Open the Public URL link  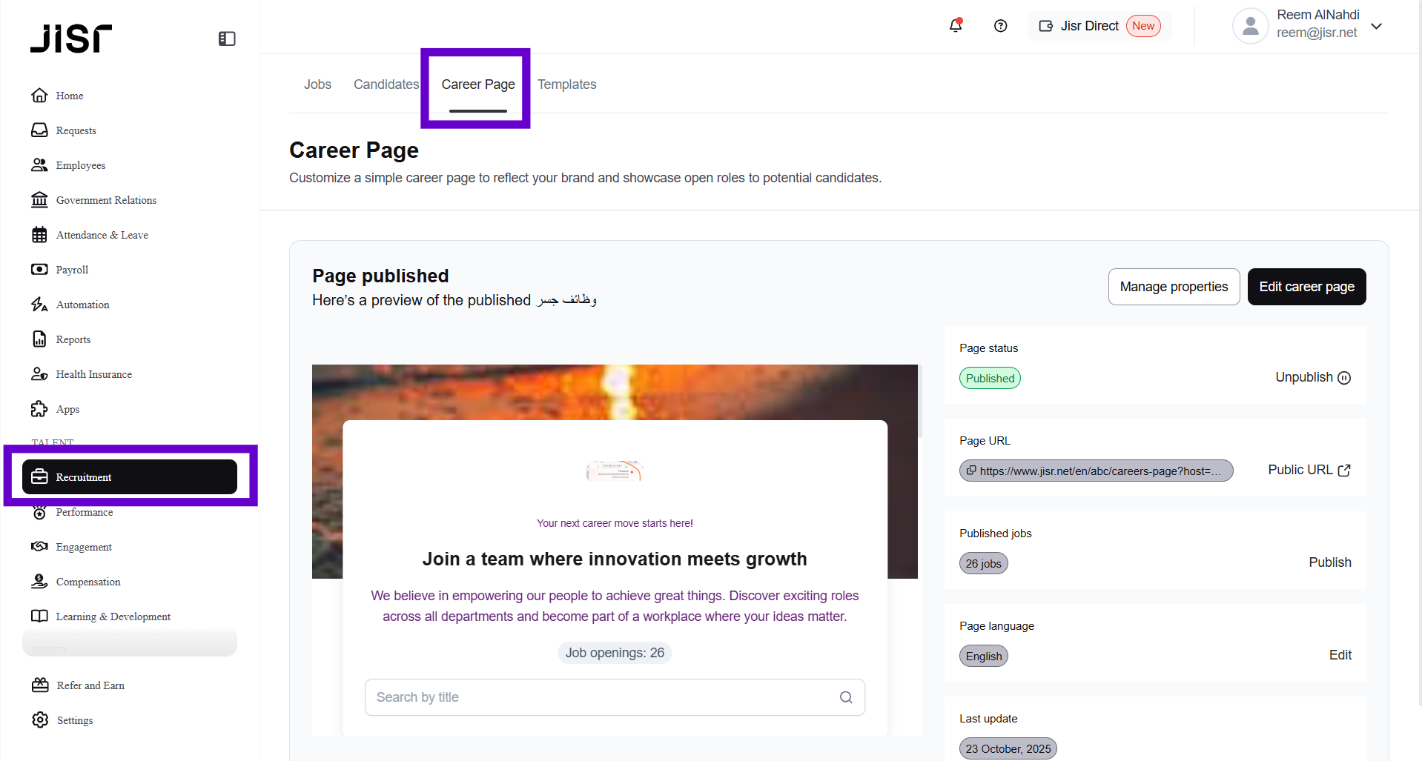pos(1309,470)
